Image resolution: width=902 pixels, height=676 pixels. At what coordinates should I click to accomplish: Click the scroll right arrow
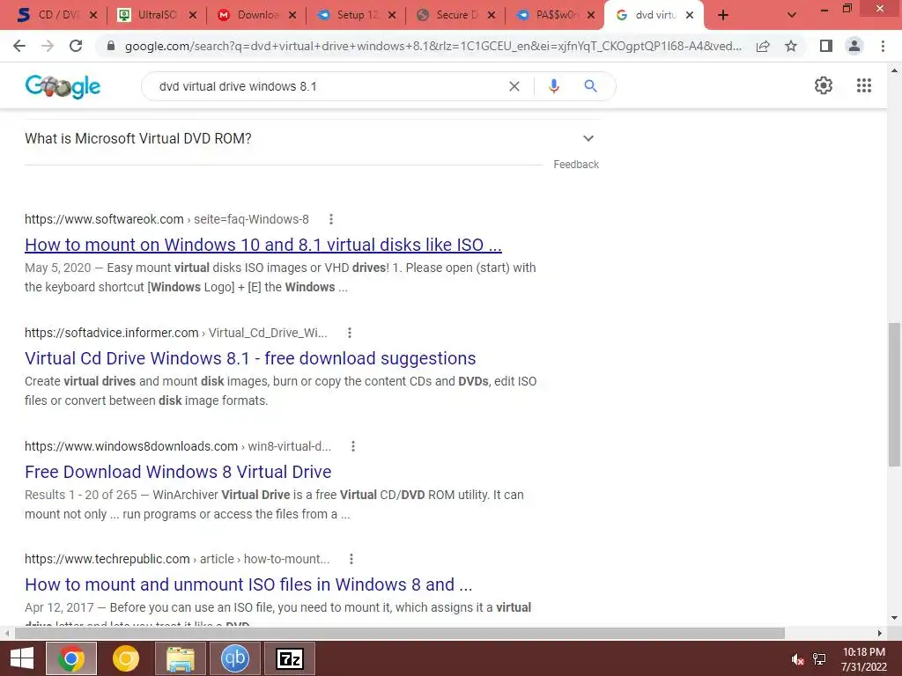tap(880, 634)
